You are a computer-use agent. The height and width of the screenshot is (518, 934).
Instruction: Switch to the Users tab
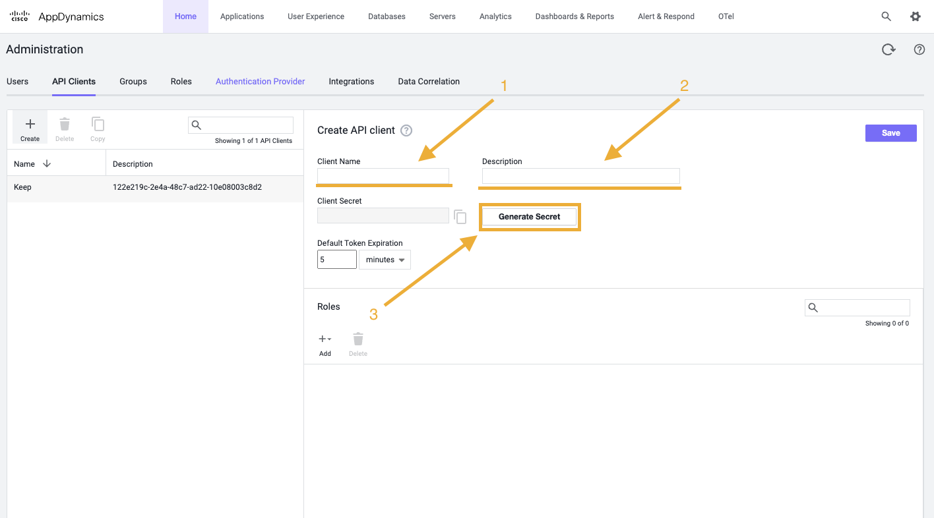(18, 82)
